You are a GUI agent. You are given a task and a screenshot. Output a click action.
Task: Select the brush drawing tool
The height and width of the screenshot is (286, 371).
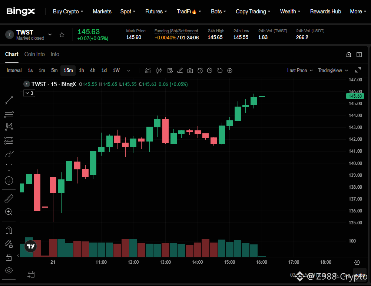coord(9,154)
